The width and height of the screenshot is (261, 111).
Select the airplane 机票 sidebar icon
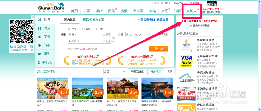[40, 20]
